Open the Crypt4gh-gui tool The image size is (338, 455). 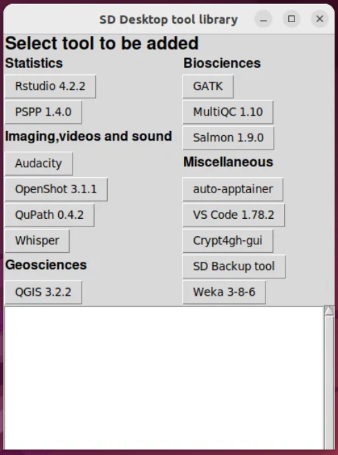coord(227,240)
